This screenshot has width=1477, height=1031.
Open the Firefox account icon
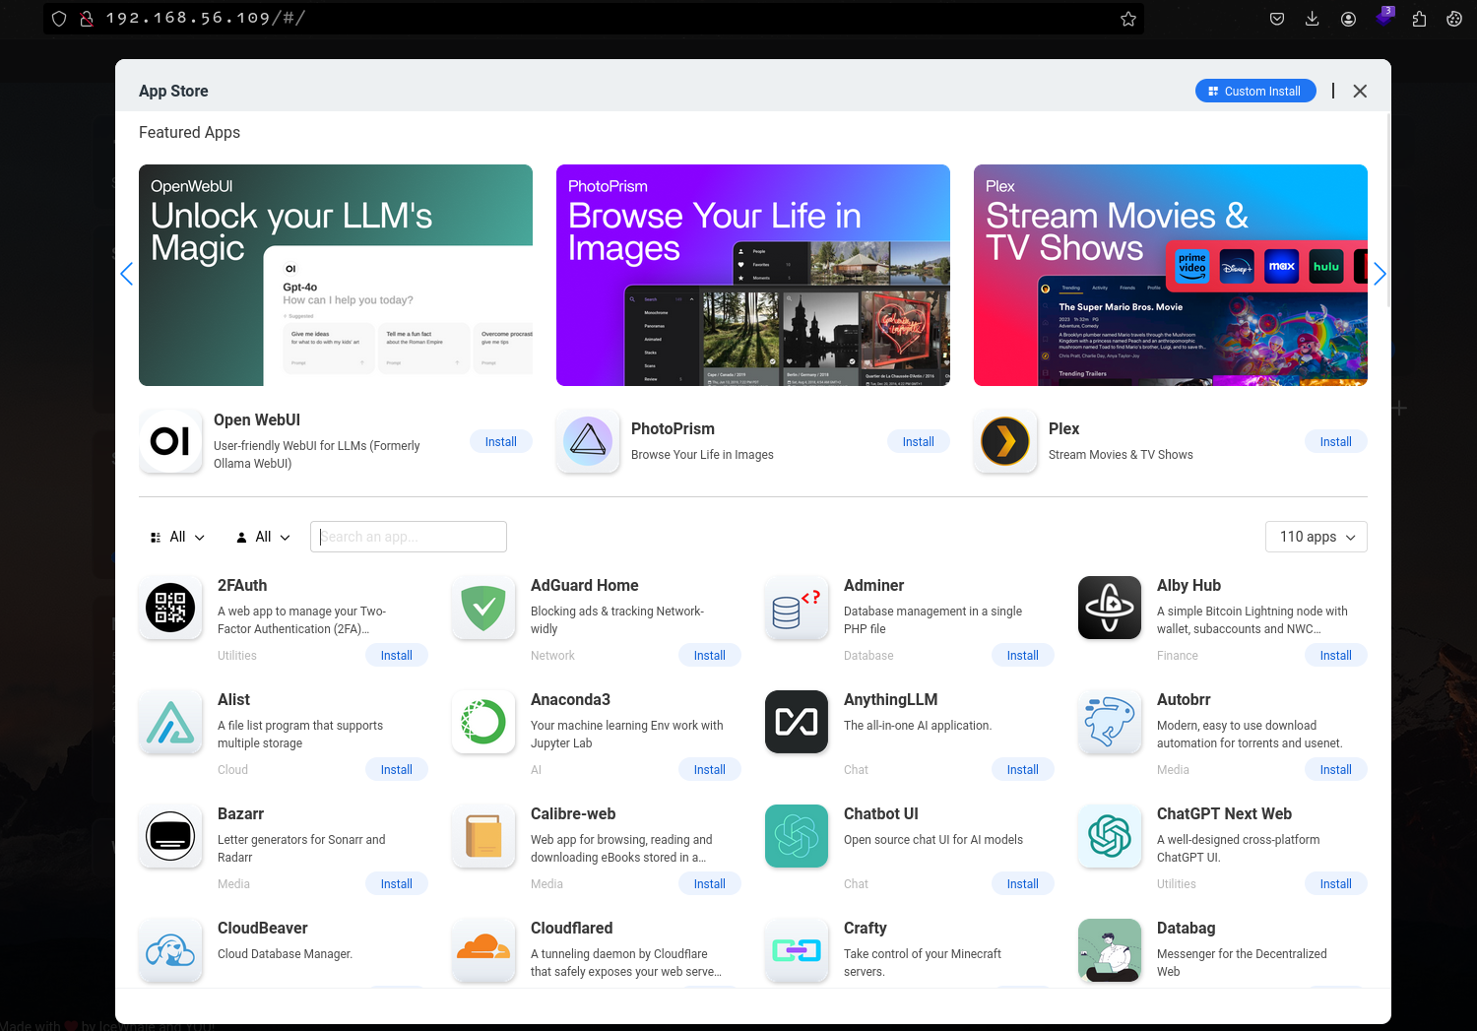click(x=1348, y=19)
